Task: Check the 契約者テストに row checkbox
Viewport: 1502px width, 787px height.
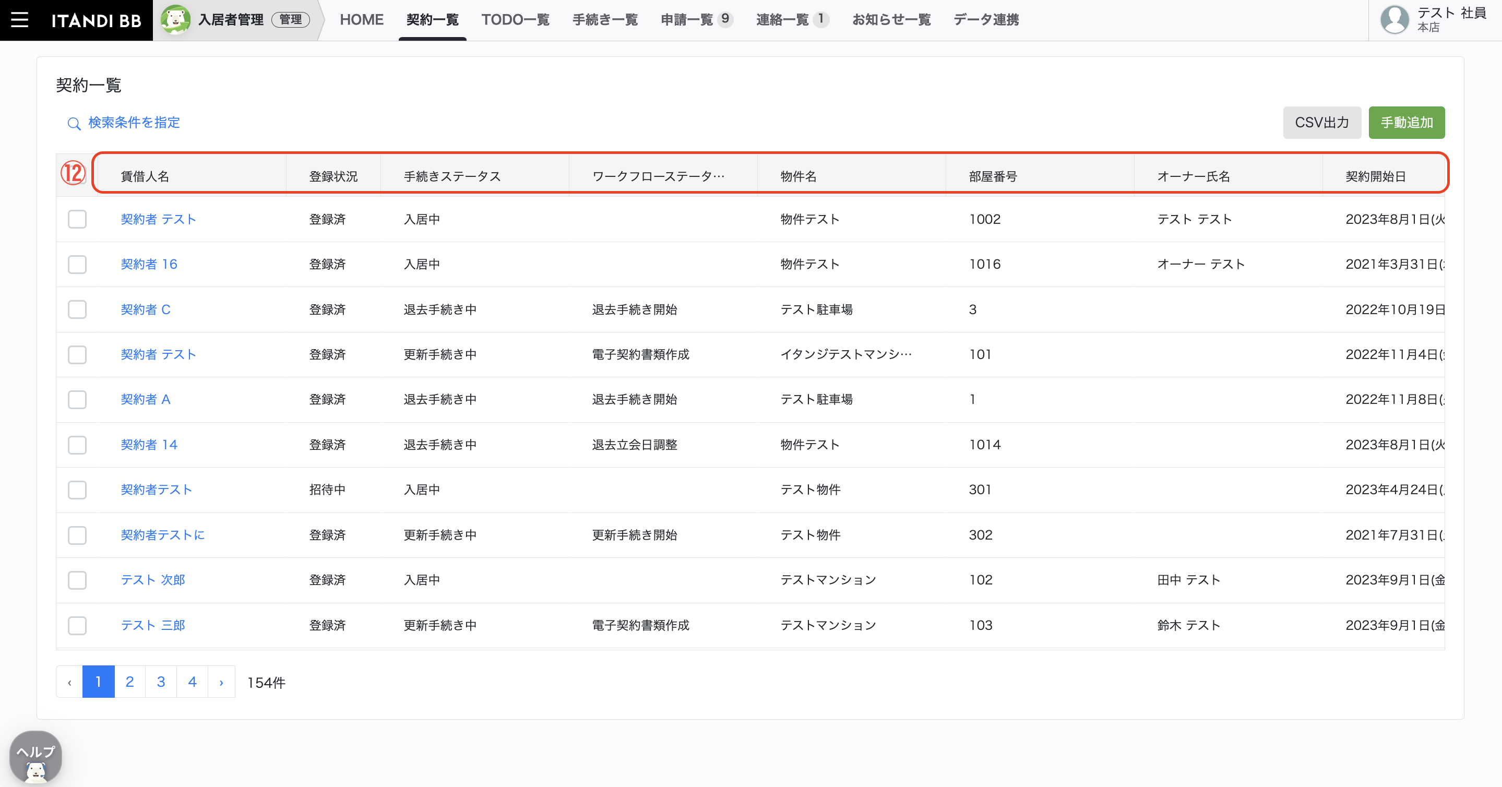Action: (x=77, y=535)
